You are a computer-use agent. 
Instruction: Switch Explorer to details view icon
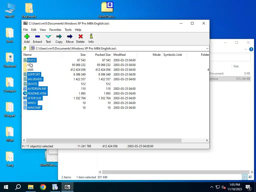click(245, 177)
